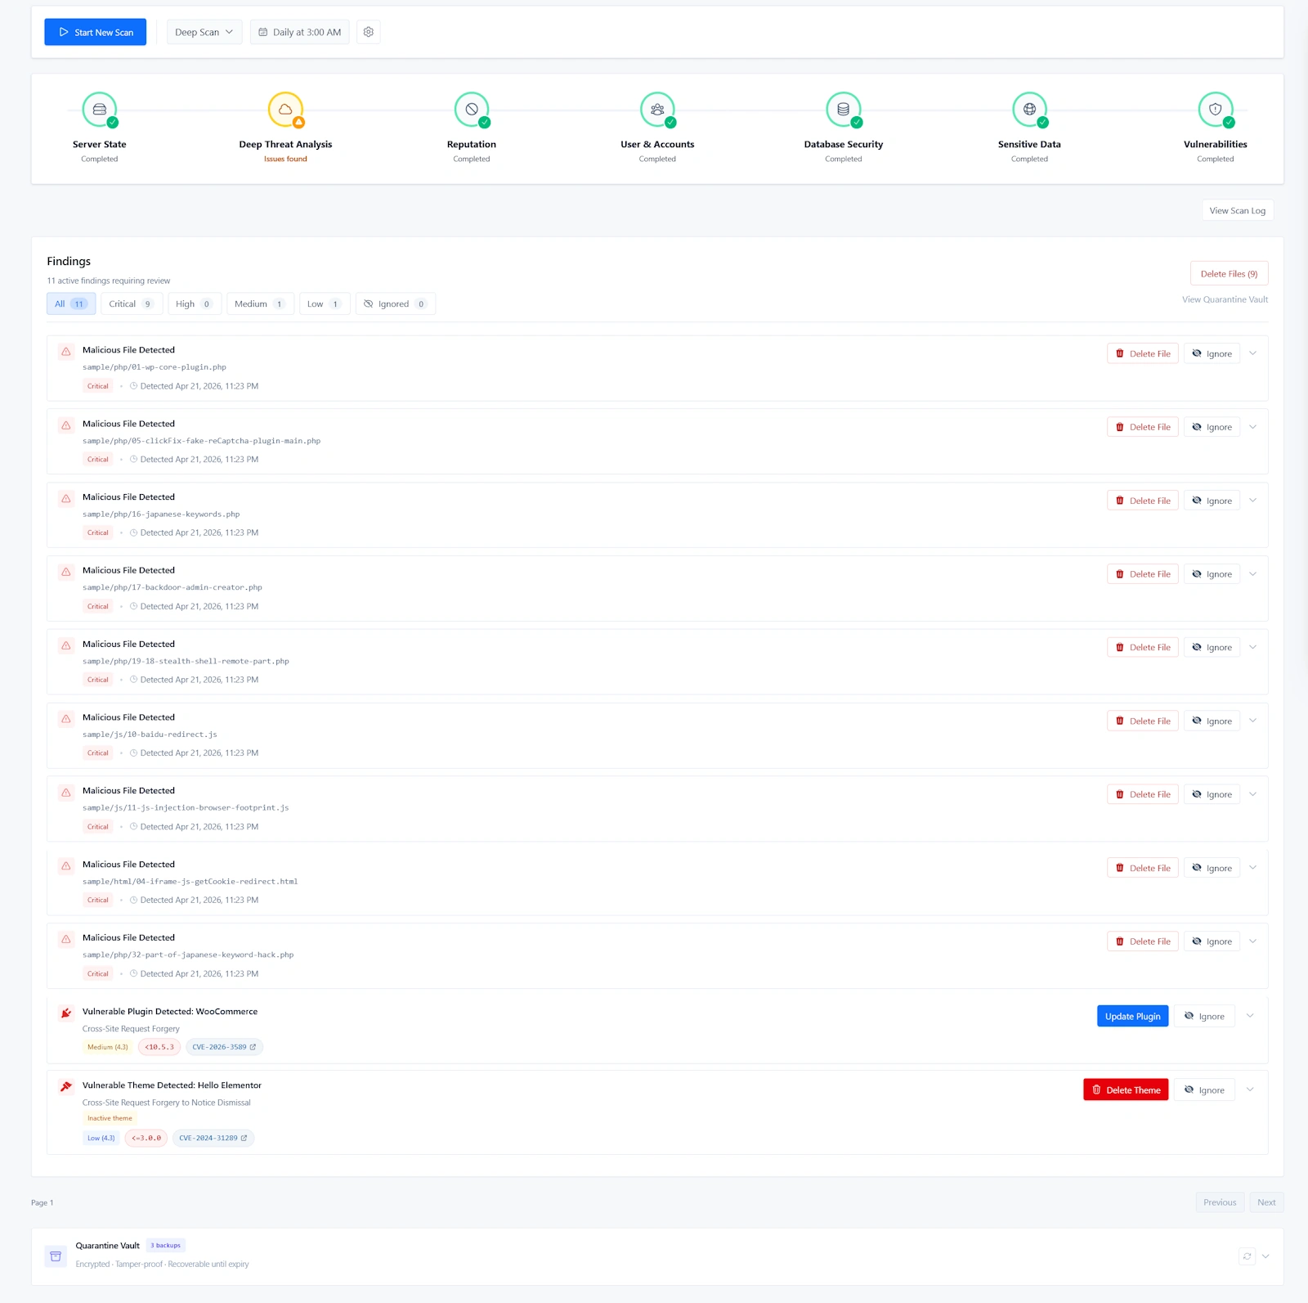Expand the 16-japanese-keywords.php finding details
This screenshot has width=1308, height=1303.
pos(1252,500)
